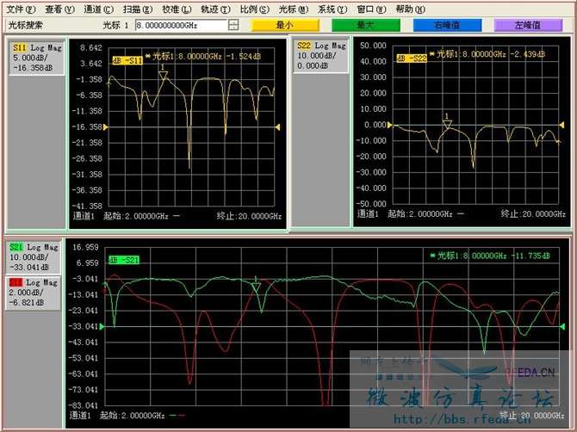Click the dB -S22 trace label
The width and height of the screenshot is (577, 432).
coord(412,59)
